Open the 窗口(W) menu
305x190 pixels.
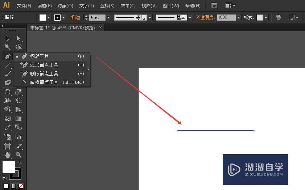click(171, 6)
